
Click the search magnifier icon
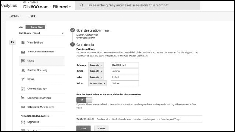point(82,5)
